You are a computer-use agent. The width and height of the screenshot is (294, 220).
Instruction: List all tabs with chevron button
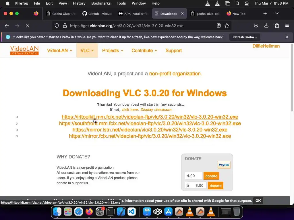[x=277, y=13]
